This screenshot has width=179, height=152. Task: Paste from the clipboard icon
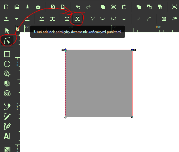[x=124, y=7]
